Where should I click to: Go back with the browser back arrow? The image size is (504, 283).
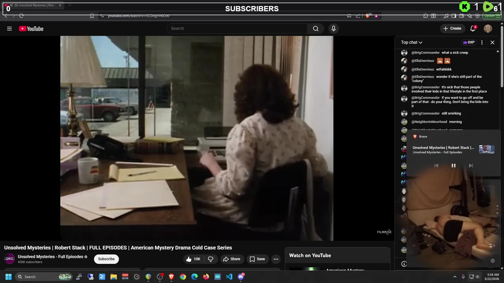click(x=6, y=16)
